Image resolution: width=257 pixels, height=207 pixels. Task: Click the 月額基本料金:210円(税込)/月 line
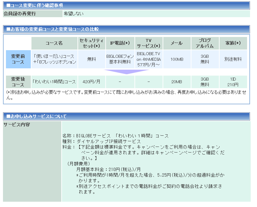109,169
